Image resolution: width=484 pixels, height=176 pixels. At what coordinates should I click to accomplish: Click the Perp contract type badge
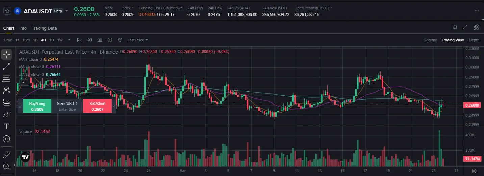point(58,11)
